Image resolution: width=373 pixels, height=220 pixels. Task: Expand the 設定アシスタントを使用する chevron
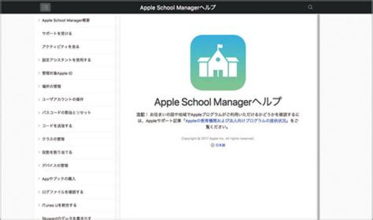(39, 60)
